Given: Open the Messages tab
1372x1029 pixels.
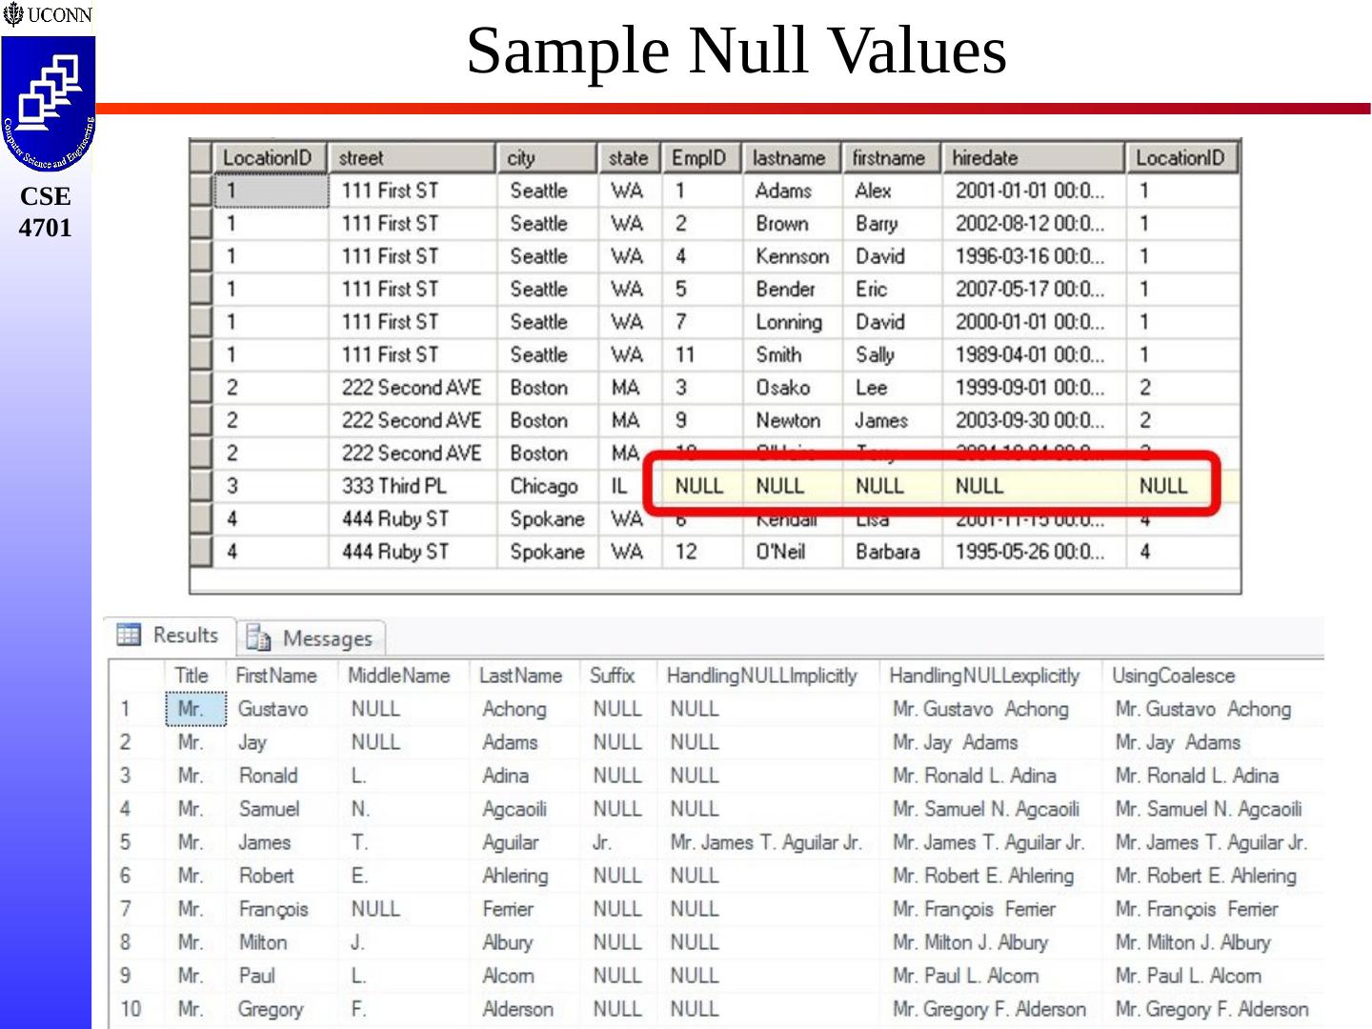Looking at the screenshot, I should pos(310,637).
